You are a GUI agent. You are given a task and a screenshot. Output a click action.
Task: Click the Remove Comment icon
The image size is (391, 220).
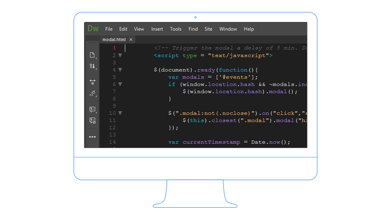coord(92,121)
